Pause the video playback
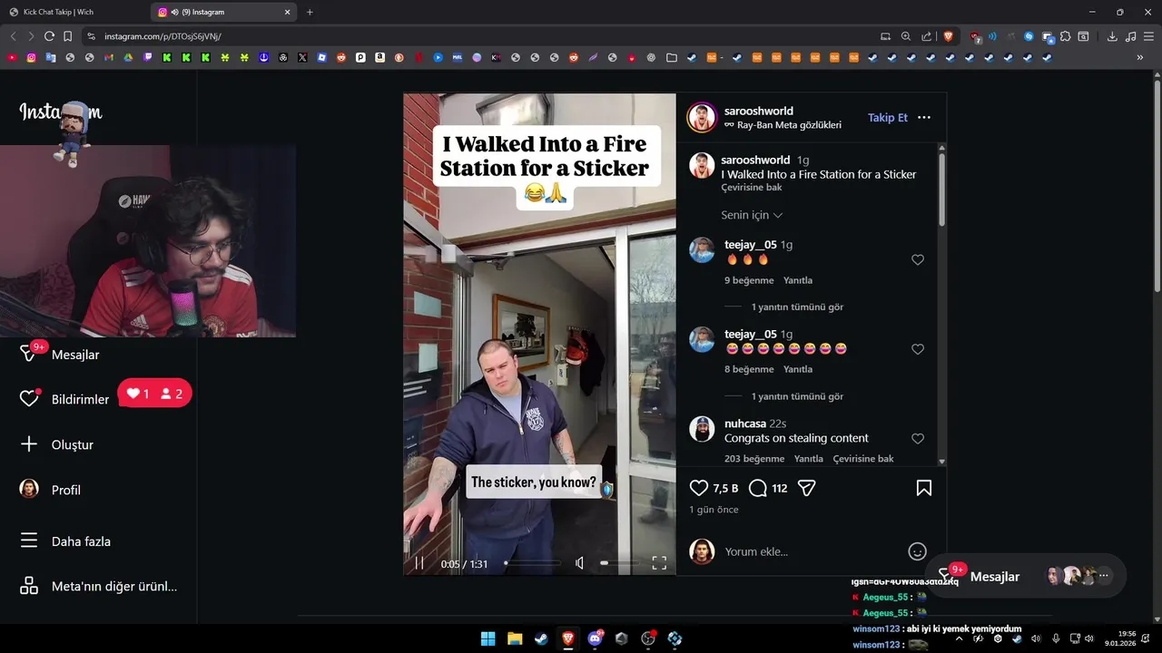1162x653 pixels. click(419, 563)
